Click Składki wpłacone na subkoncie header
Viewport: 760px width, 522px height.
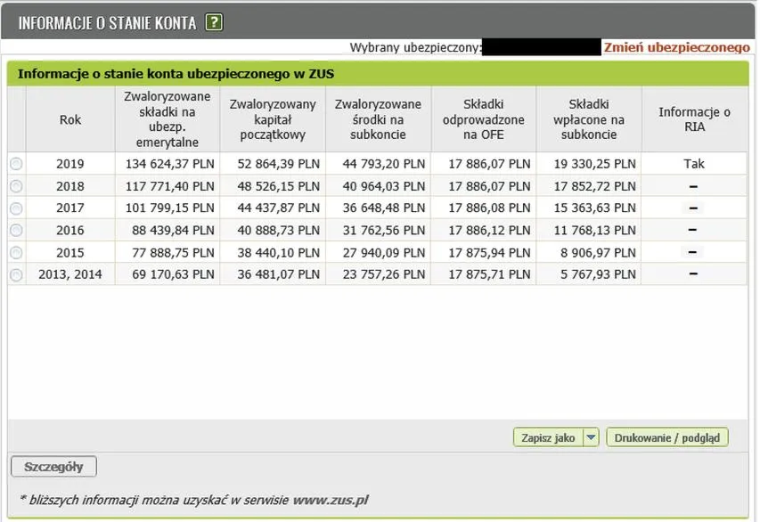[589, 119]
